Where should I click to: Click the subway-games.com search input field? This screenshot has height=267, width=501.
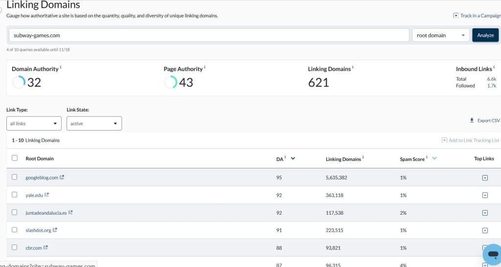[x=209, y=35]
